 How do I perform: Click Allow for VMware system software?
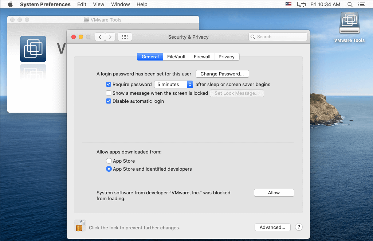tap(274, 193)
